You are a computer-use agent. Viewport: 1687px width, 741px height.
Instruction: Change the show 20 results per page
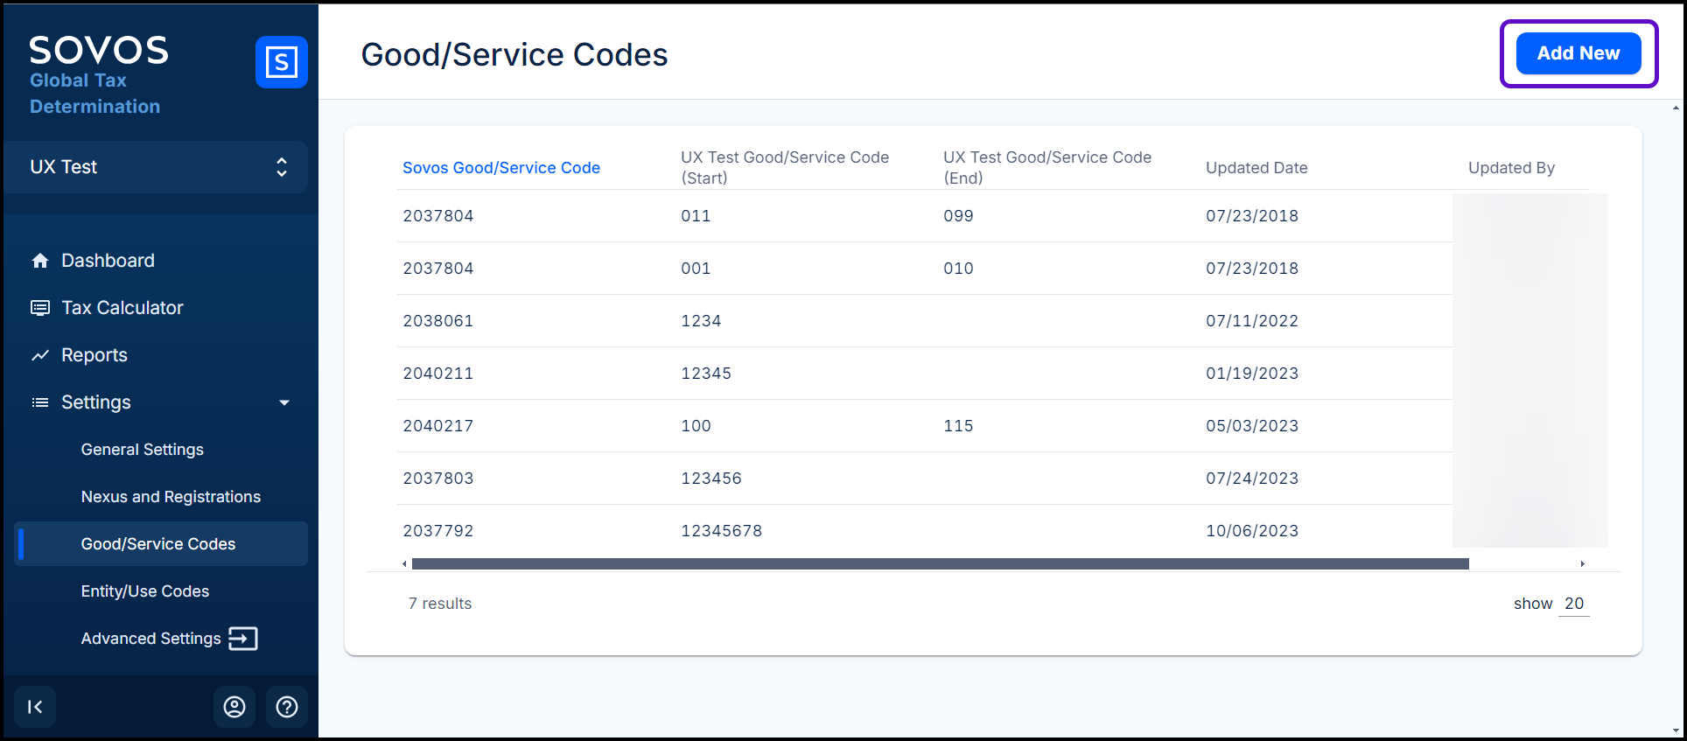pos(1573,604)
